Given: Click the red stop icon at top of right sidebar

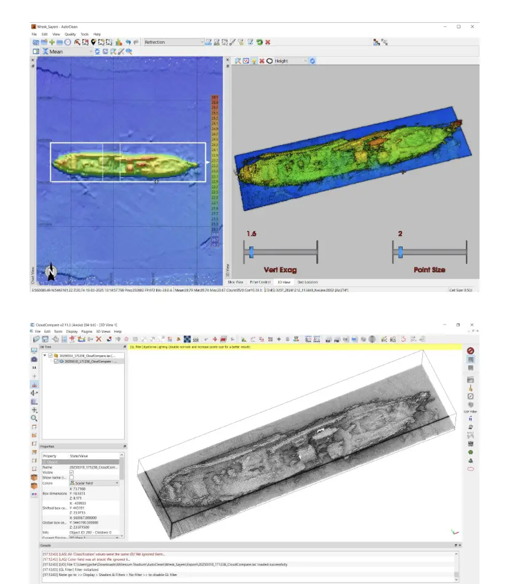Looking at the screenshot, I should point(470,350).
